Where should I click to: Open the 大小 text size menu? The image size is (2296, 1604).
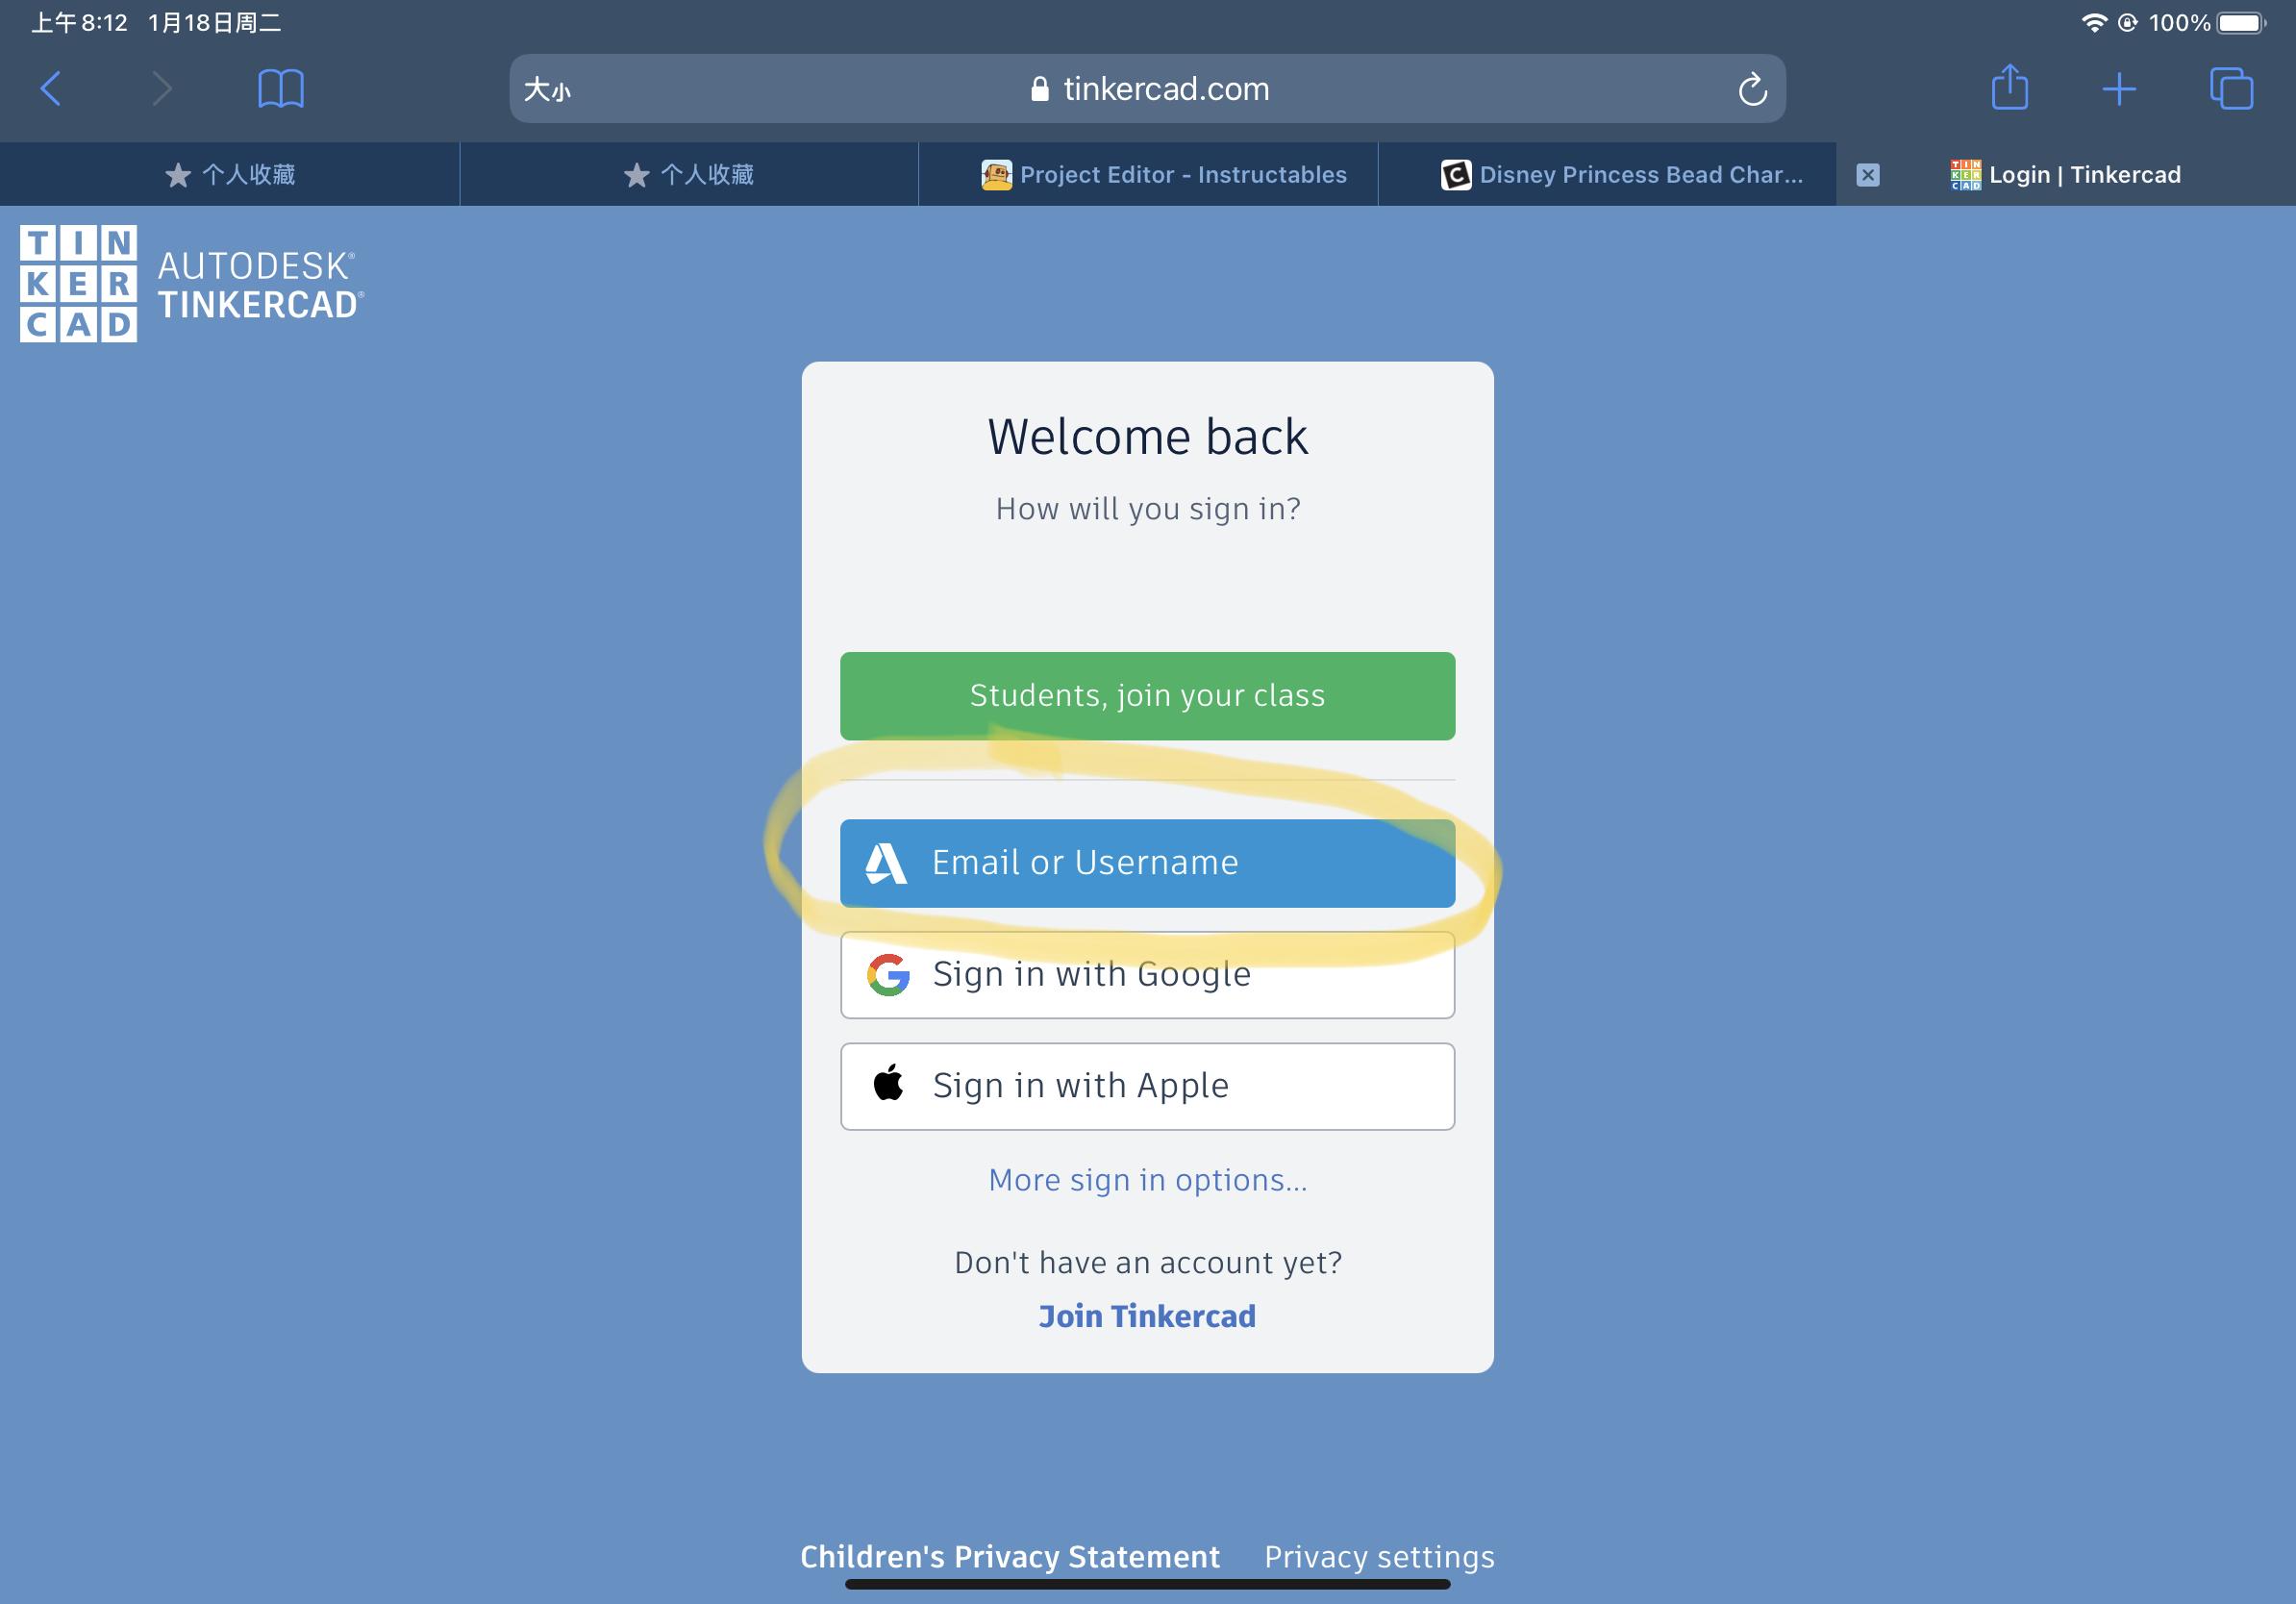548,90
